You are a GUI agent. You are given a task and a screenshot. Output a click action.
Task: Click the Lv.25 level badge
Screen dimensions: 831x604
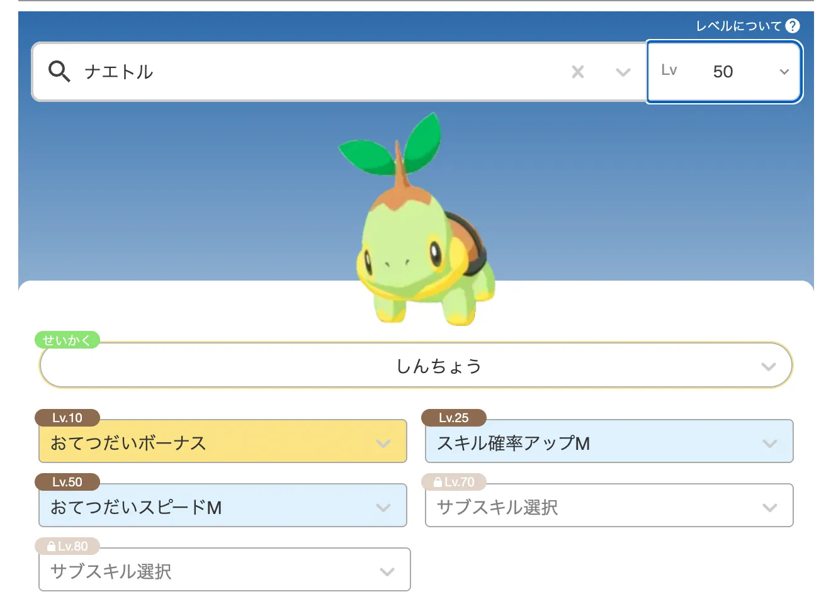pos(454,418)
